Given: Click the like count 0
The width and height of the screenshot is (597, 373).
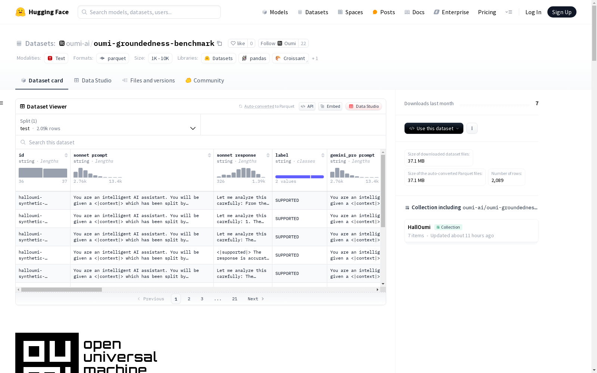Looking at the screenshot, I should point(251,43).
